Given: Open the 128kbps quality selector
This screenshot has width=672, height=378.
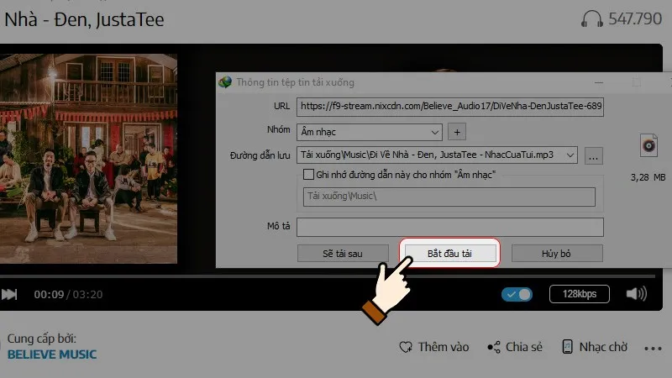Looking at the screenshot, I should 580,294.
